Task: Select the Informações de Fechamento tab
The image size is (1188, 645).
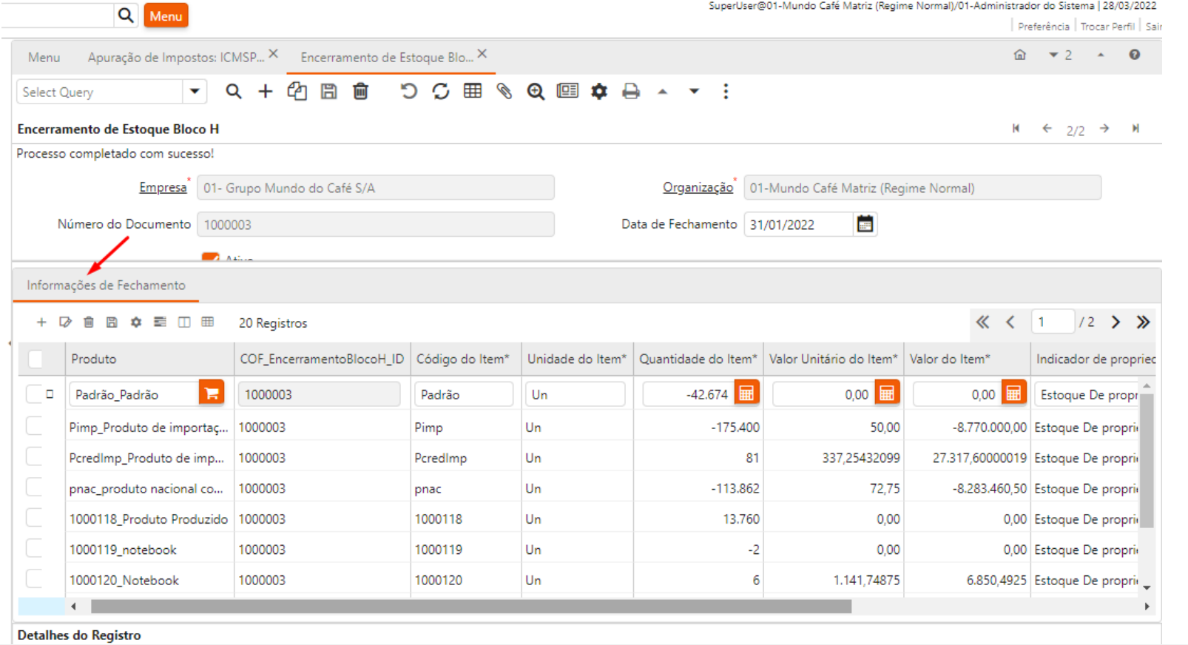Action: click(106, 286)
